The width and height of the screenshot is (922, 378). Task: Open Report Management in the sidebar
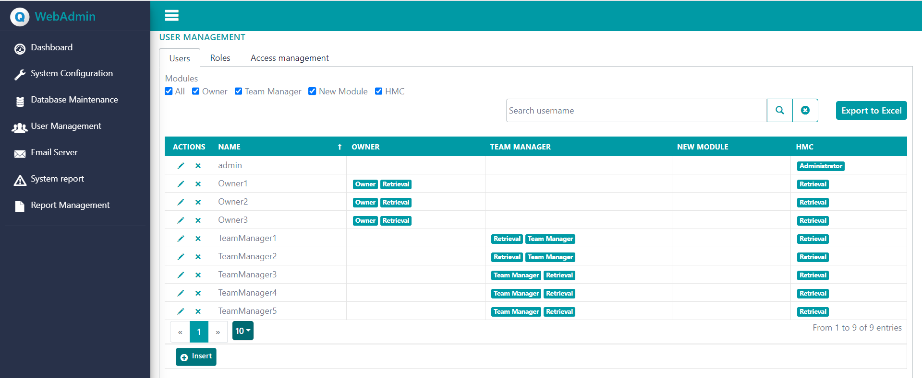pos(71,205)
